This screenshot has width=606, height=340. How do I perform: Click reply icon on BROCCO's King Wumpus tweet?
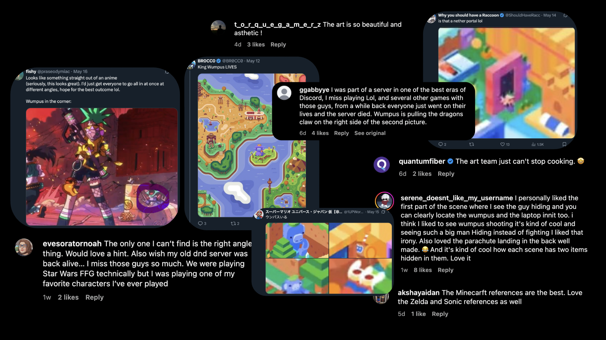[200, 223]
